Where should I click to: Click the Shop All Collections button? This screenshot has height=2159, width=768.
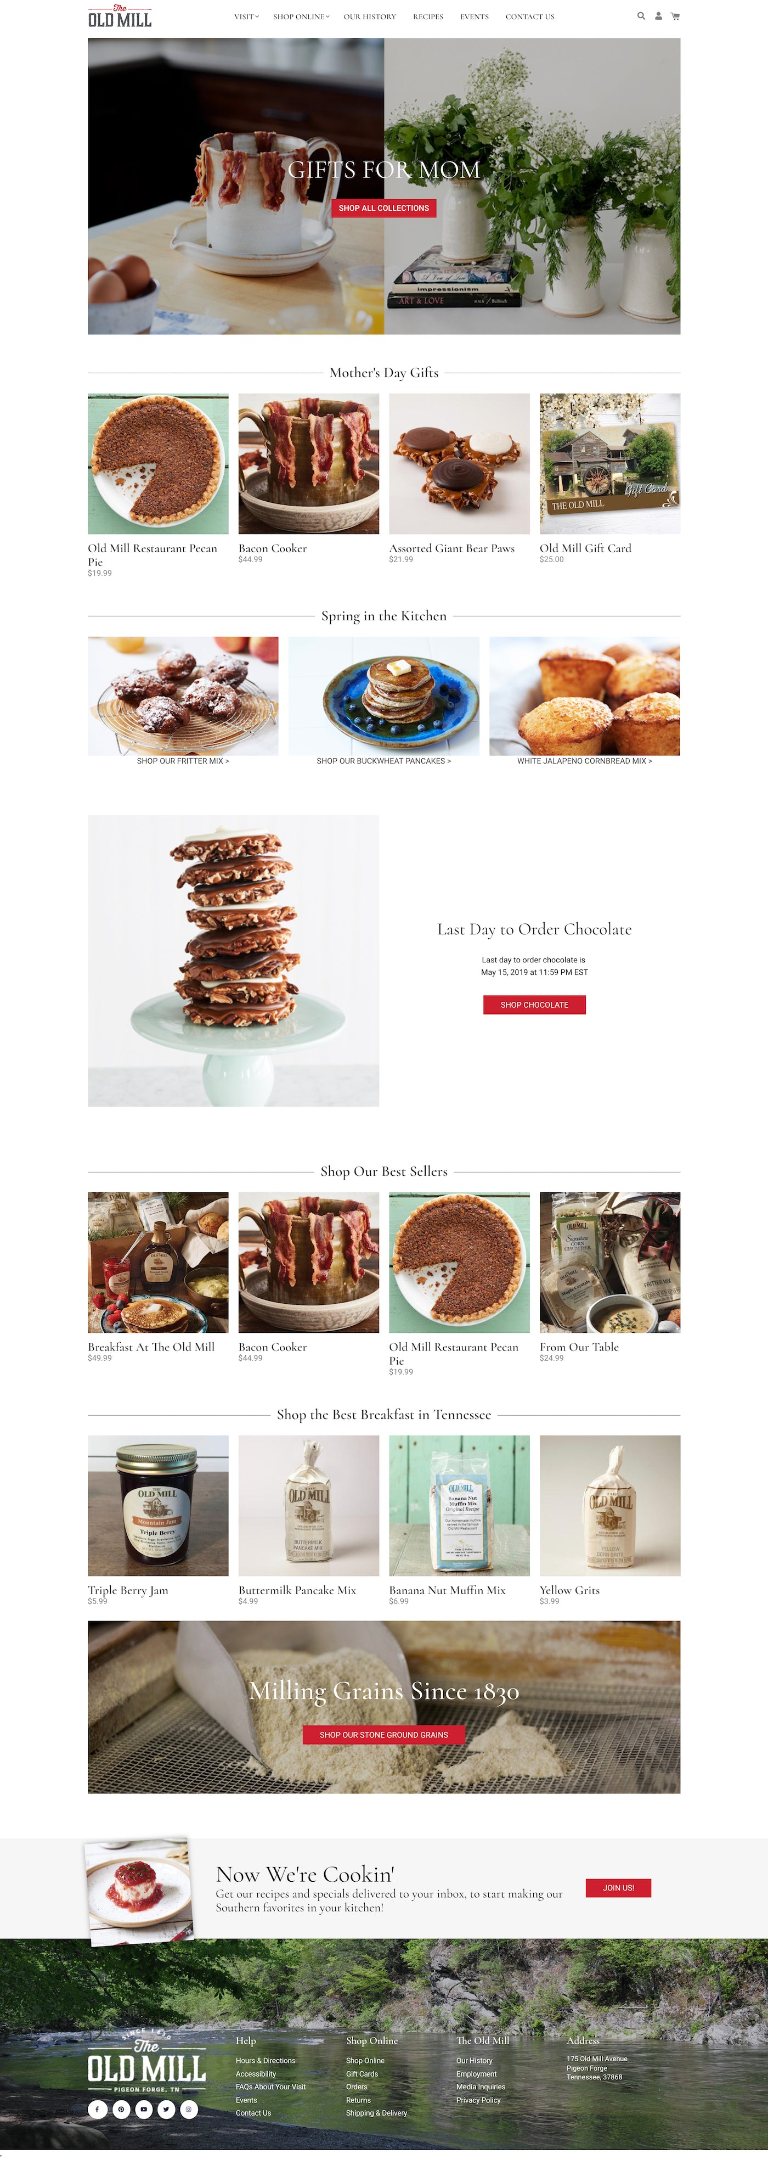tap(383, 208)
